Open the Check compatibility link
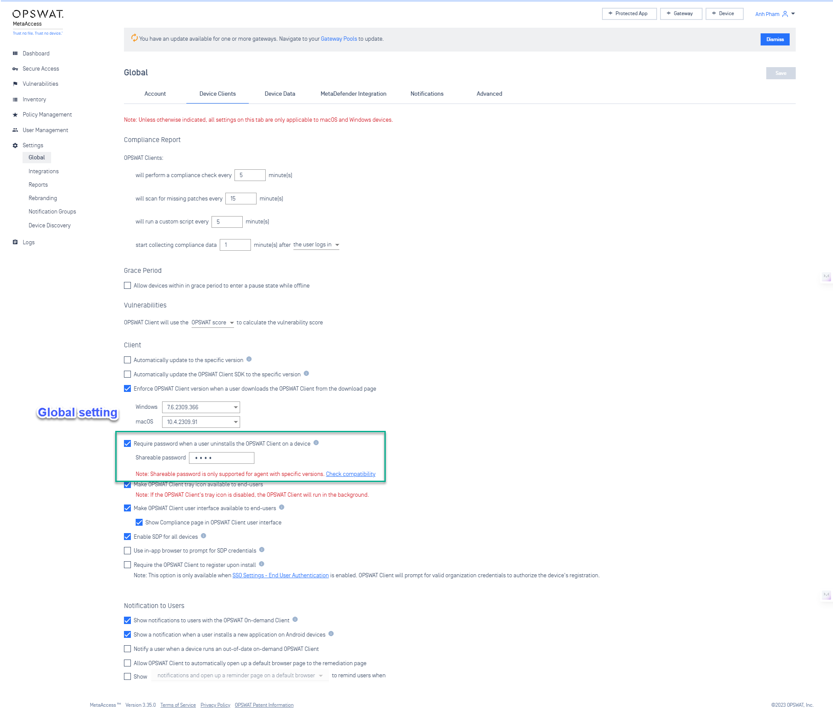Screen dimensions: 833x718 point(351,474)
